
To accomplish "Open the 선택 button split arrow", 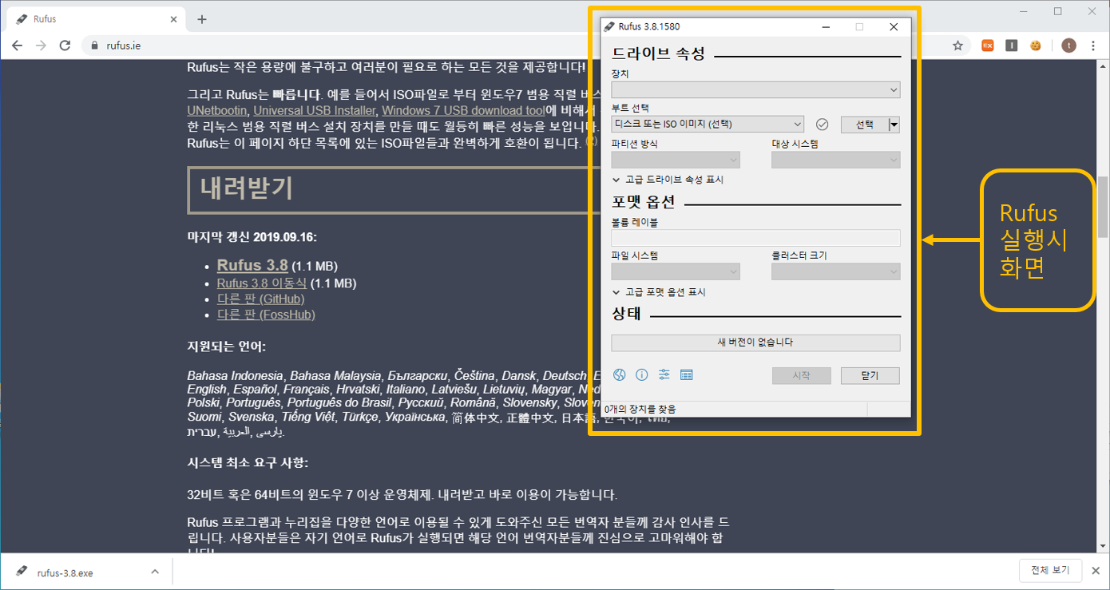I will tap(894, 125).
